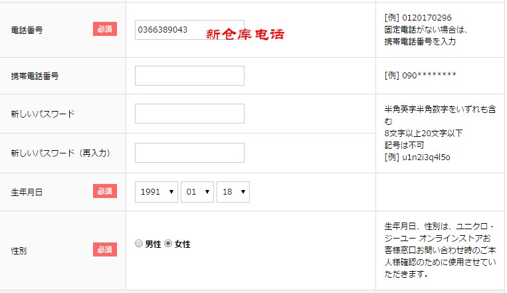Open the birth year dropdown showing 1991
This screenshot has width=507, height=293.
[x=157, y=192]
